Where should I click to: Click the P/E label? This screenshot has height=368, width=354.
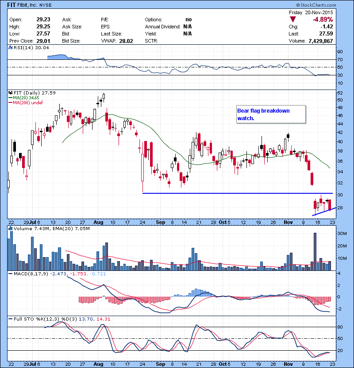click(105, 20)
